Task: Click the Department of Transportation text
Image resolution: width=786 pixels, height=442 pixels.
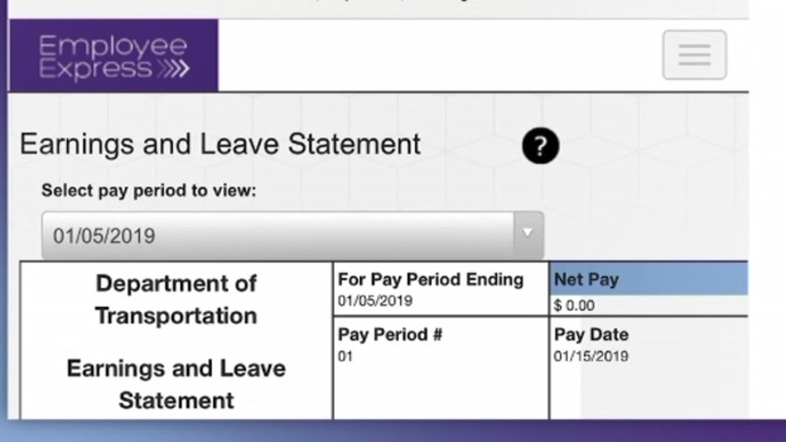Action: 176,299
